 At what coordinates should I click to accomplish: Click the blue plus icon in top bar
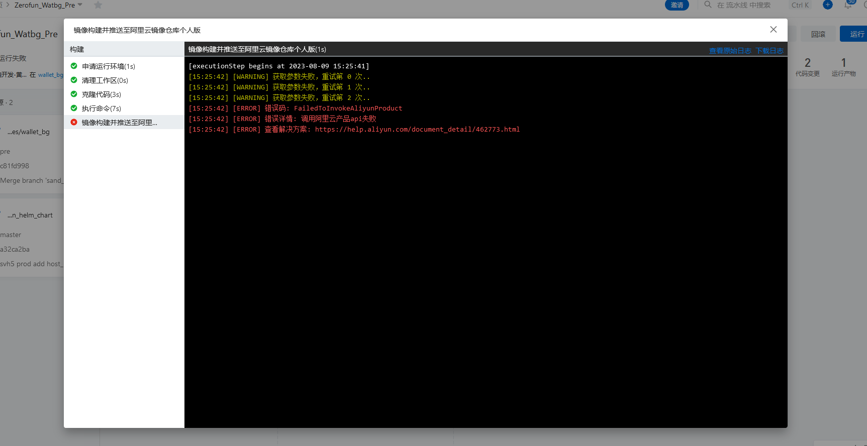tap(827, 5)
